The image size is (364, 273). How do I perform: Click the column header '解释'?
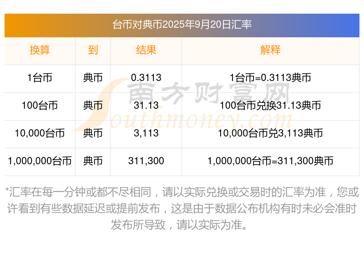270,50
